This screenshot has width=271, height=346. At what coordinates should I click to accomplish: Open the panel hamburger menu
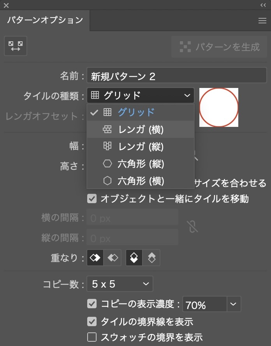tap(262, 21)
